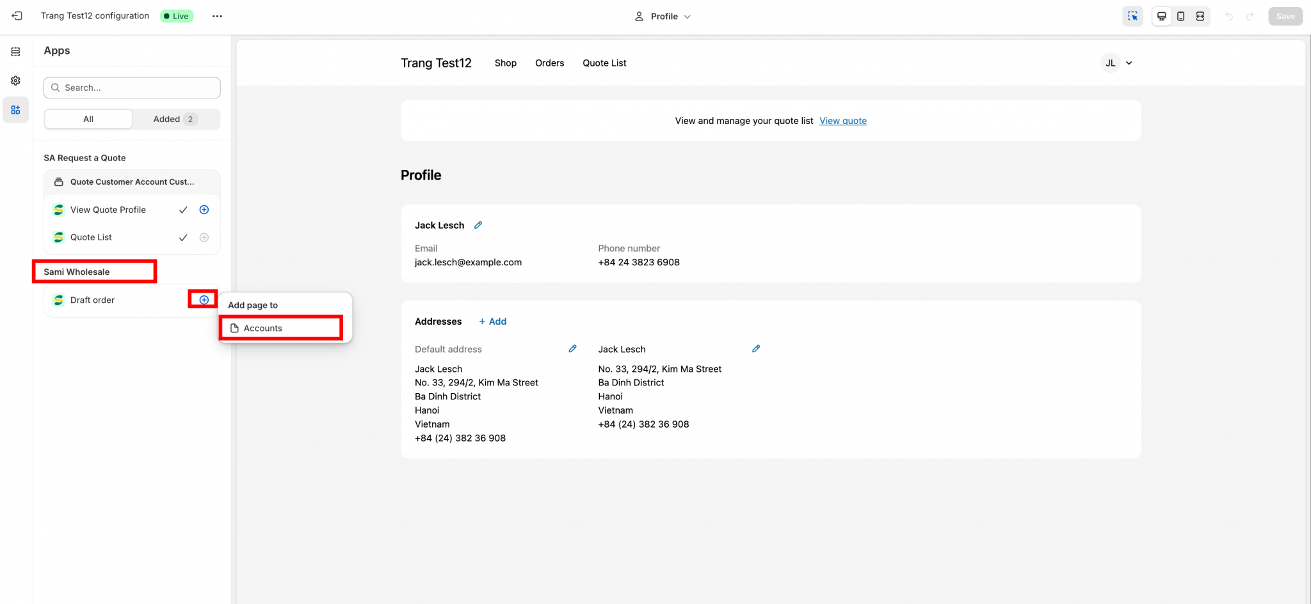Switch to desktop preview
The image size is (1311, 604).
pyautogui.click(x=1161, y=17)
